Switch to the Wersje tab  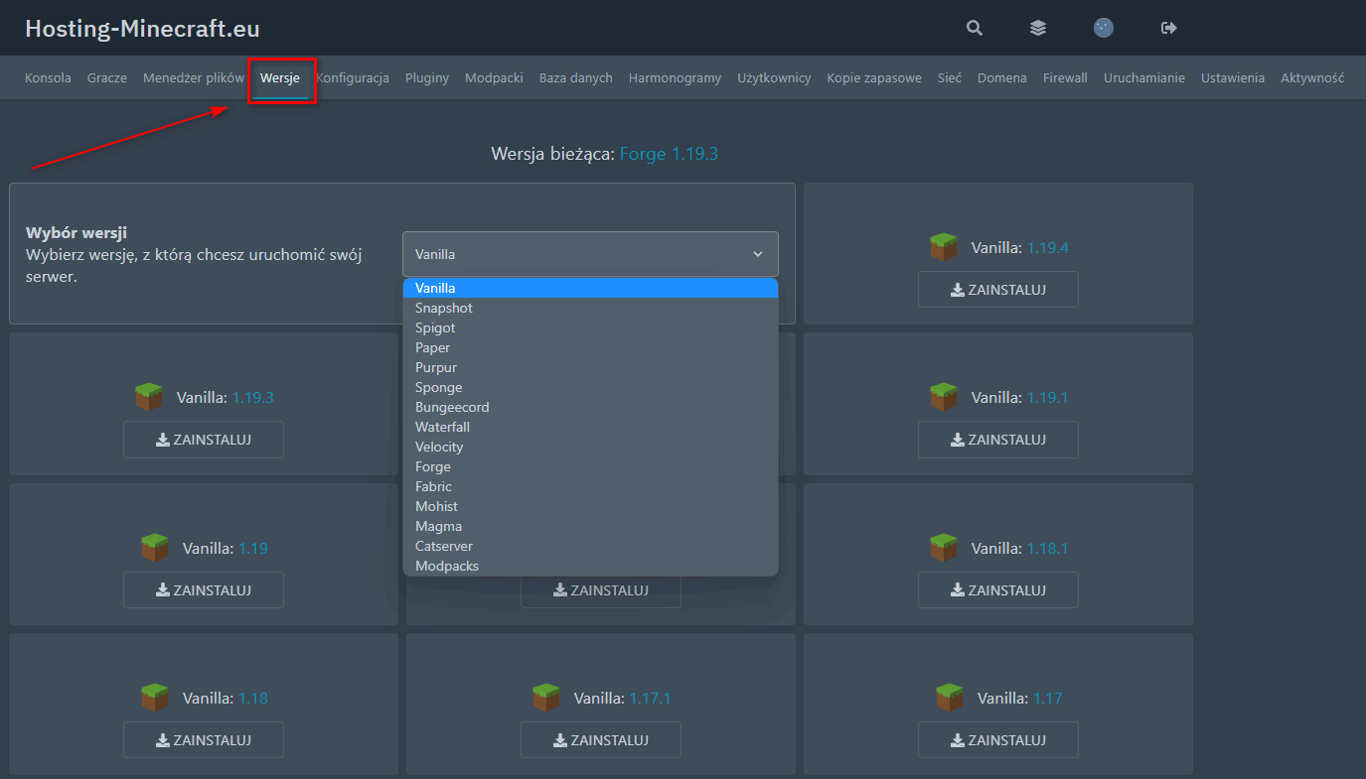pyautogui.click(x=280, y=77)
